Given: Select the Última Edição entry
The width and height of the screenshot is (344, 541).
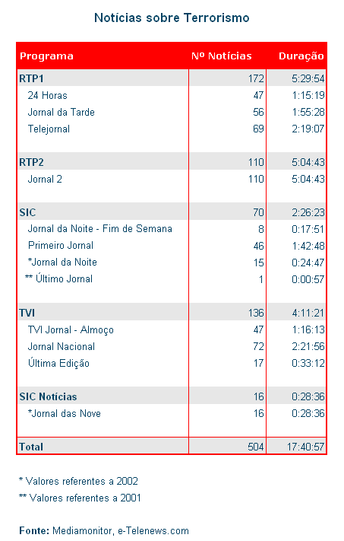Looking at the screenshot, I should 58,363.
